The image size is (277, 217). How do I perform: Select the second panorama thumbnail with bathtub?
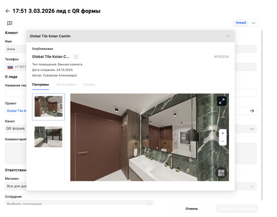(x=48, y=137)
